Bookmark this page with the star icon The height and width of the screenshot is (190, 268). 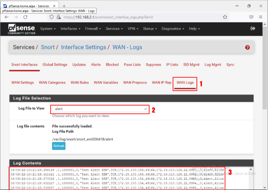[225, 17]
